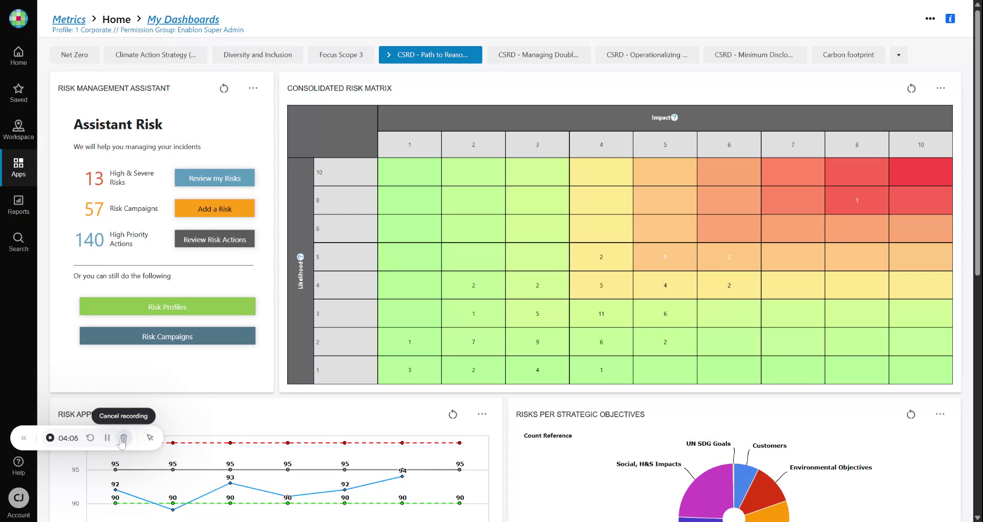Screen dimensions: 983x522
Task: Click the trash icon to cancel recording
Action: coord(123,438)
